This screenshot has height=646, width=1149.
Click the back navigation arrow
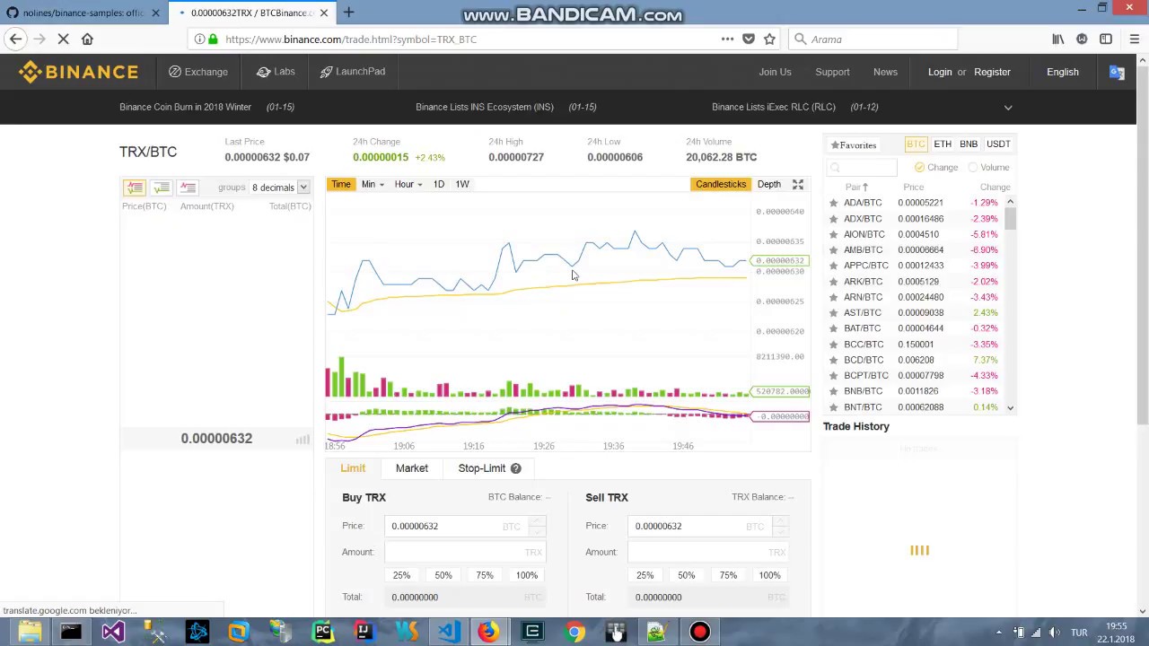[x=15, y=39]
